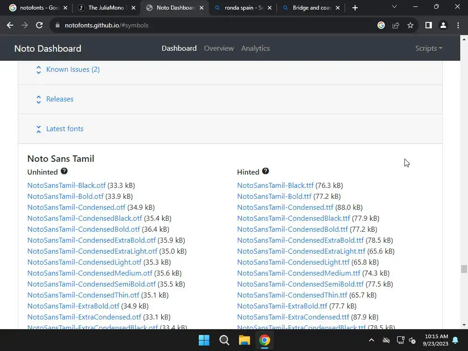Download NotoSansTamil-CondensedBlack.otf
Viewport: 468px width, 351px height.
[x=85, y=218]
